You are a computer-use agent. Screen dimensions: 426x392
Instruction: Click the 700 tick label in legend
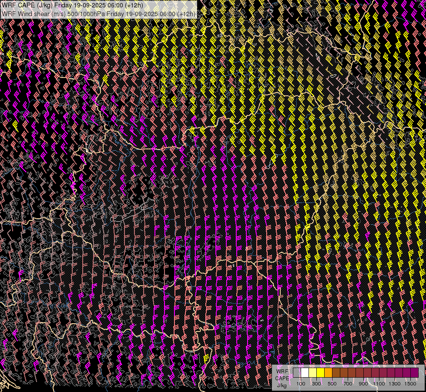pos(348,383)
